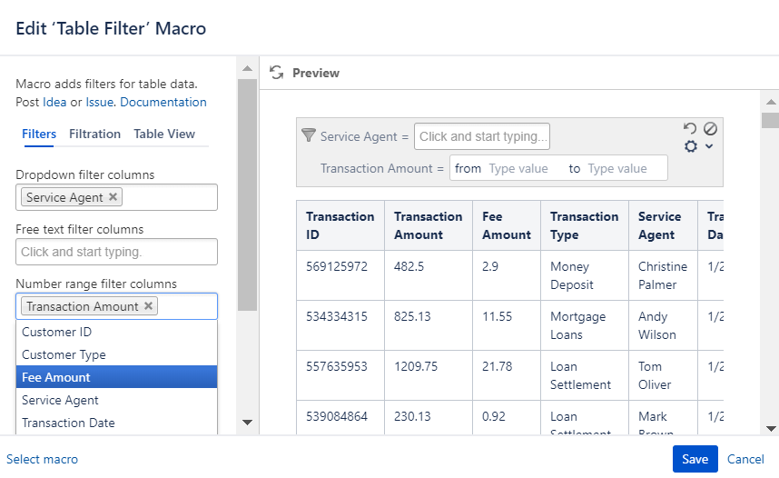The height and width of the screenshot is (478, 779).
Task: Select Customer Type option
Action: pyautogui.click(x=116, y=354)
